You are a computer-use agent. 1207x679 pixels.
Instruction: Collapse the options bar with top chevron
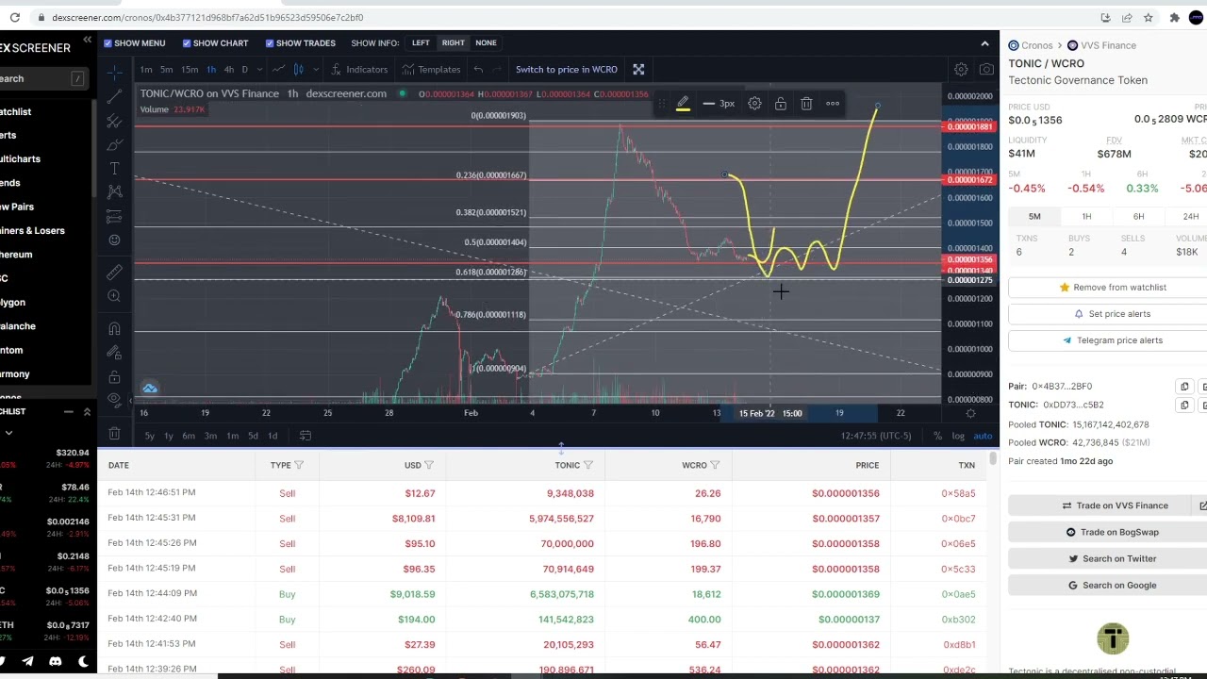[x=984, y=43]
